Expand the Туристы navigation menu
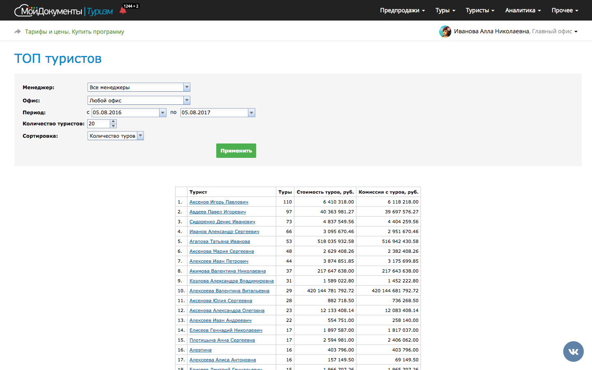Image resolution: width=592 pixels, height=370 pixels. (x=480, y=10)
